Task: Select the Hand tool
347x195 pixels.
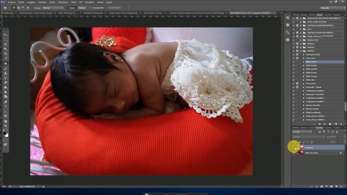Action: point(5,121)
